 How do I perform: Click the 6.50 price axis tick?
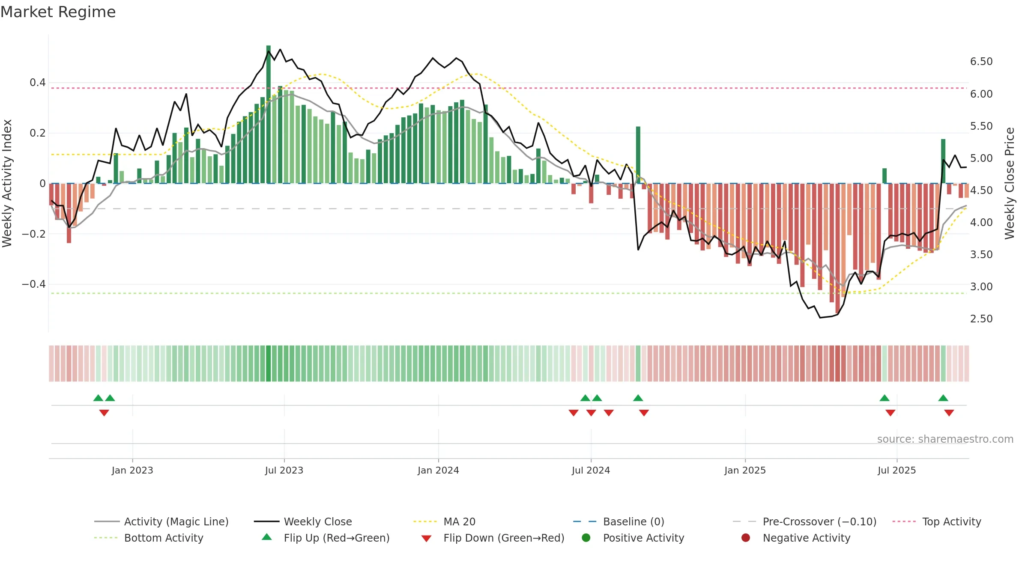[x=981, y=62]
